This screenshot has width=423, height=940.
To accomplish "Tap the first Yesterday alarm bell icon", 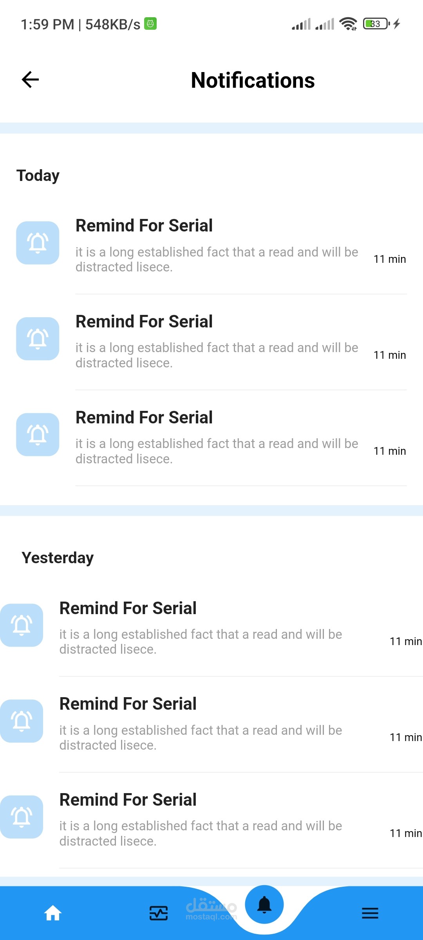I will click(x=22, y=625).
